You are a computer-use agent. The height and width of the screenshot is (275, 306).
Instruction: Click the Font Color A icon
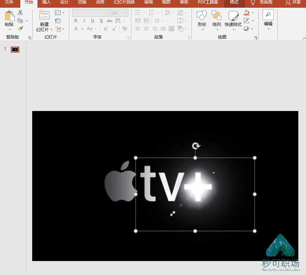76,29
